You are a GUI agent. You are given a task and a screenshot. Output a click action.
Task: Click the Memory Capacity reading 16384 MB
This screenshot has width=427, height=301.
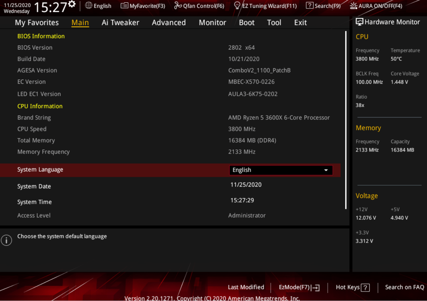pyautogui.click(x=402, y=150)
